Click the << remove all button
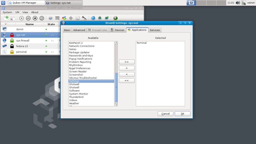The image size is (256, 144). pos(127,80)
